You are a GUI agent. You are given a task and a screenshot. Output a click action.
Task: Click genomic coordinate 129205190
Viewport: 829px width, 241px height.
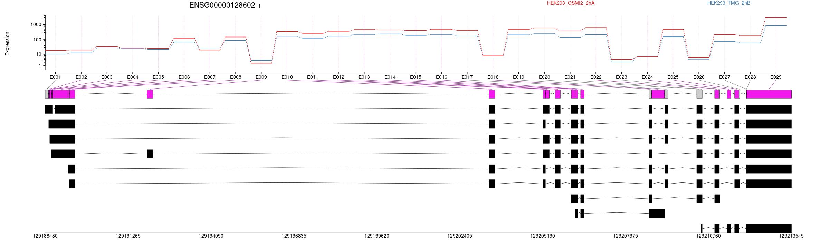(x=543, y=236)
